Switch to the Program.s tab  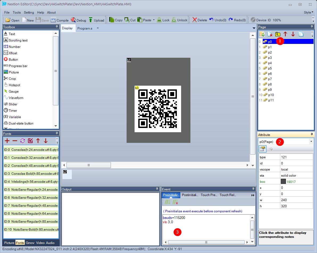[85, 28]
